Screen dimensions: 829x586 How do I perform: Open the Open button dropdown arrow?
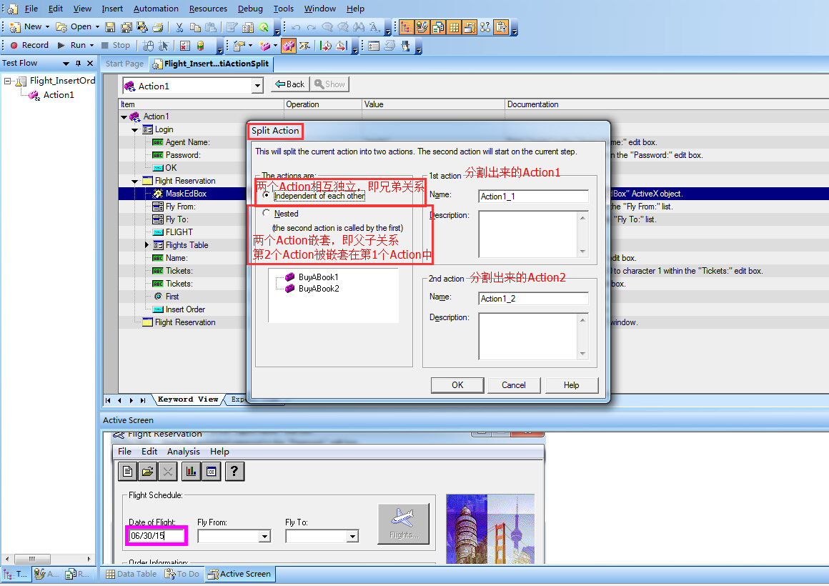[96, 27]
